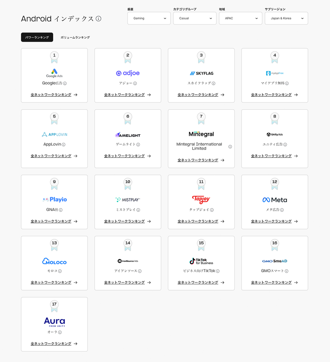This screenshot has width=330, height=362.
Task: Open the APAC region dropdown
Action: (241, 18)
